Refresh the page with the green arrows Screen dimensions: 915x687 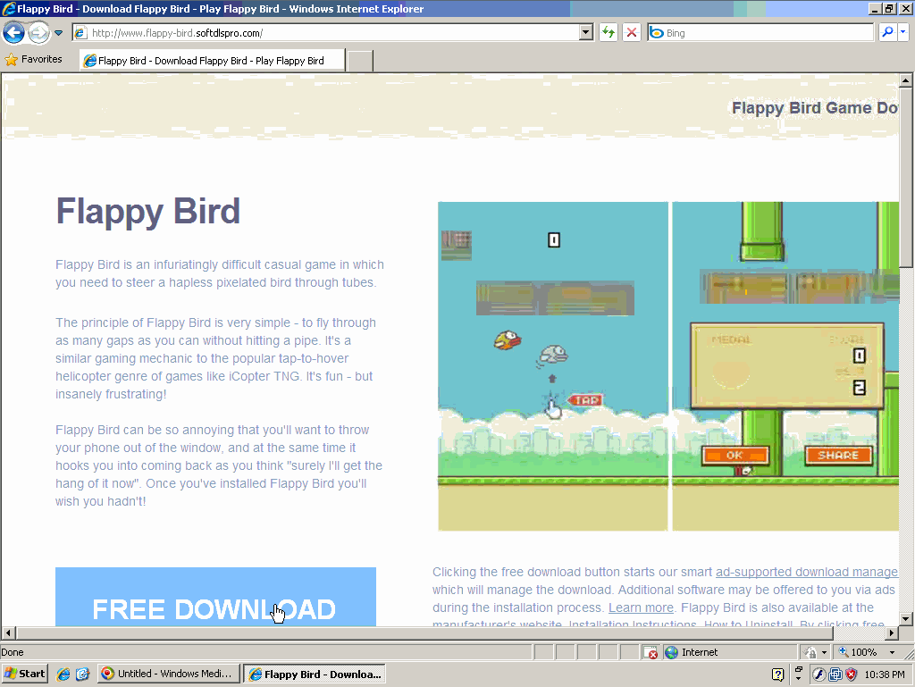tap(609, 33)
